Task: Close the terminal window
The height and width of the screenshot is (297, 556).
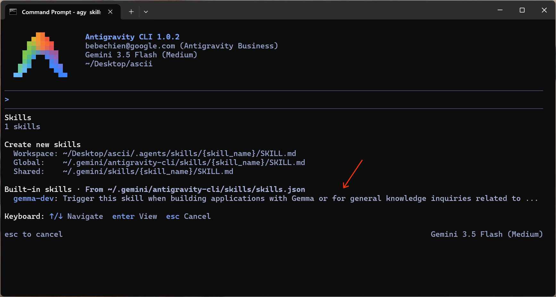Action: [544, 10]
